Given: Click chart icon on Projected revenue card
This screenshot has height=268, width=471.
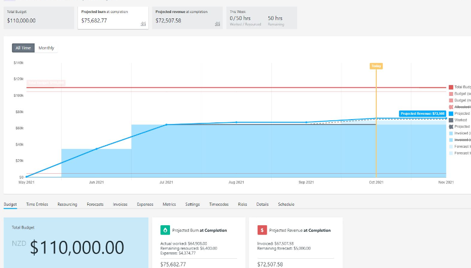Looking at the screenshot, I should 217,24.
